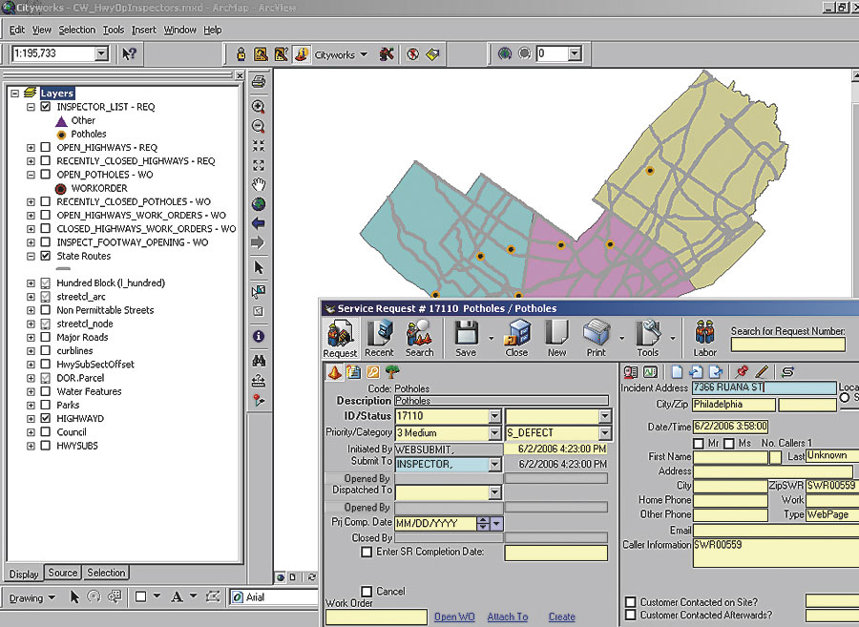The height and width of the screenshot is (627, 859).
Task: Uncheck the INSPECTOR_LIST - REQ layer
Action: coord(46,106)
